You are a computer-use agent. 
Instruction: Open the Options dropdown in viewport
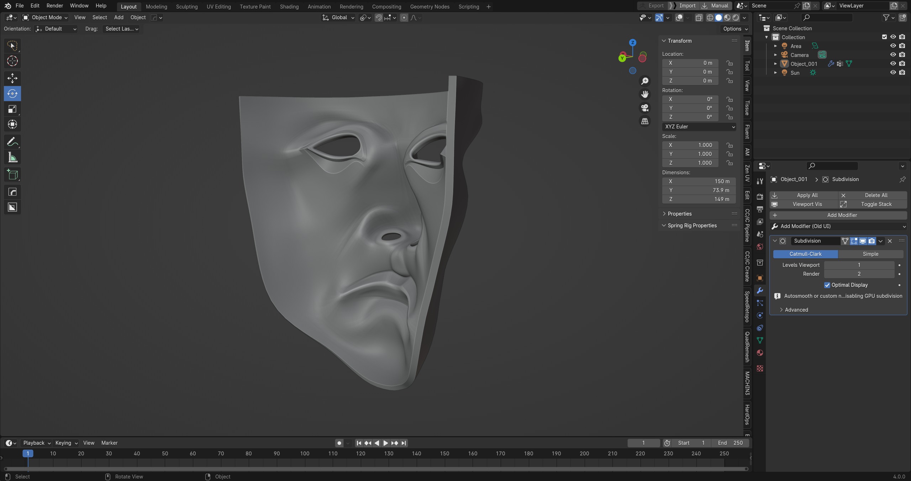pos(735,29)
